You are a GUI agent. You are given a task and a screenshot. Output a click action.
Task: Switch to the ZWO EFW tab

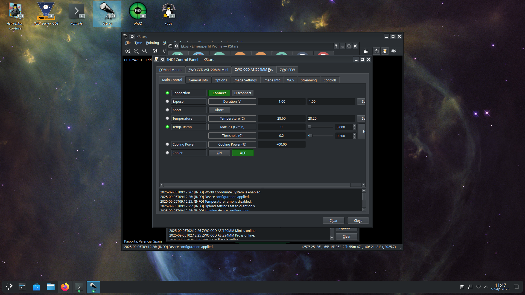pyautogui.click(x=287, y=70)
